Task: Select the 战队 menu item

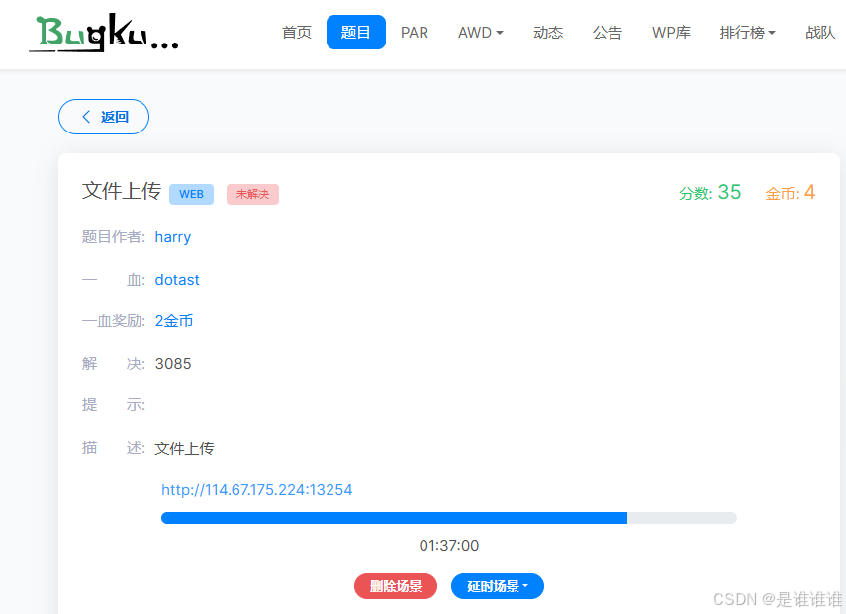Action: (820, 32)
